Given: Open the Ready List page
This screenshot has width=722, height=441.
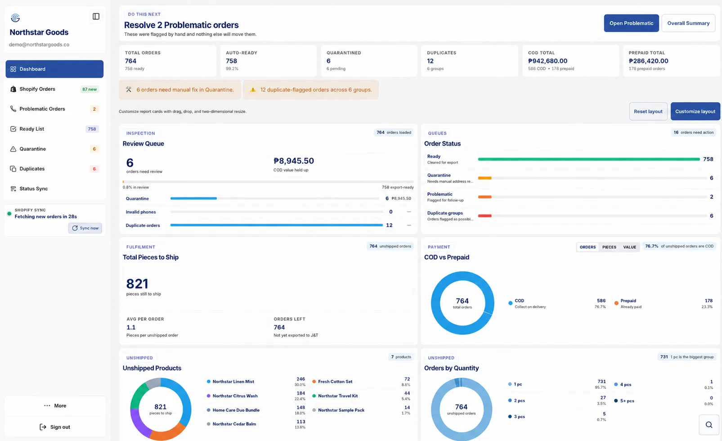Looking at the screenshot, I should pos(54,129).
